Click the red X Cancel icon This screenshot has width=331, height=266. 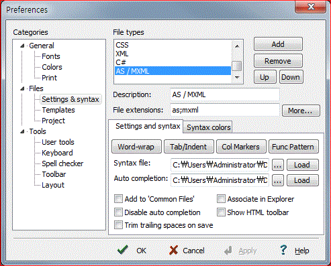[x=173, y=251]
